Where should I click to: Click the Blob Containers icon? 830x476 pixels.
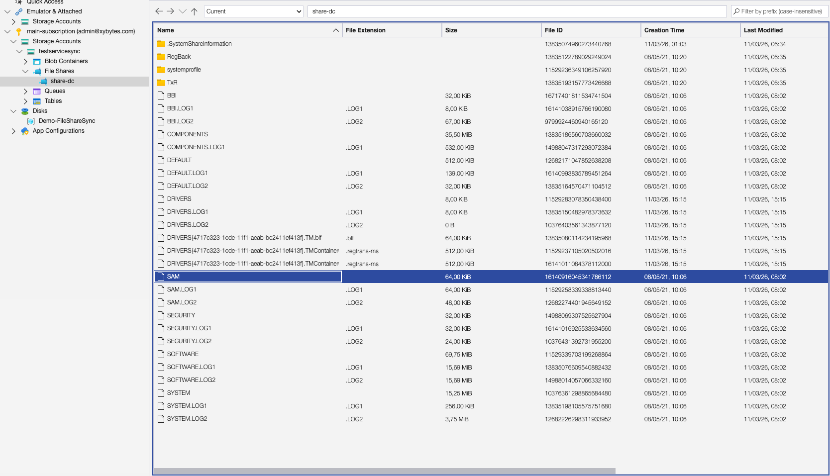pos(36,61)
